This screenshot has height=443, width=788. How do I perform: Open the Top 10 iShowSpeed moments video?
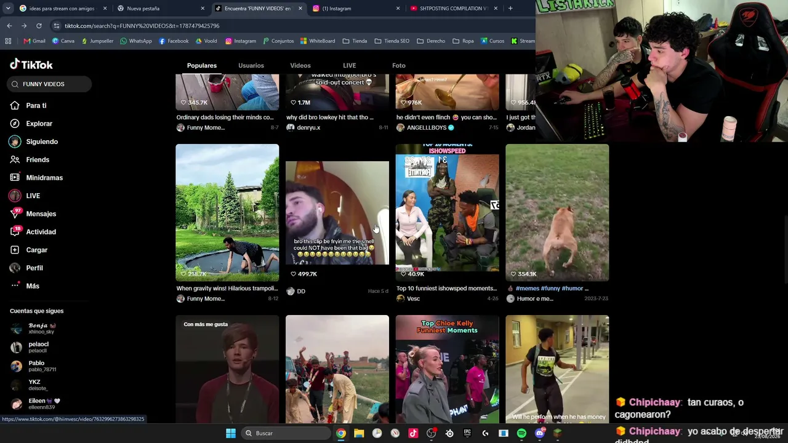click(448, 213)
